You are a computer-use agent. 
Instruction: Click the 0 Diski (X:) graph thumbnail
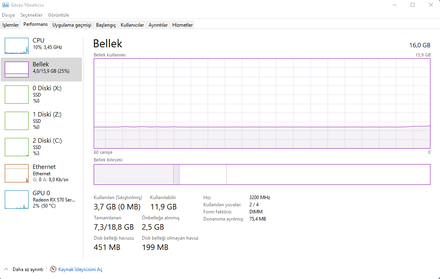pyautogui.click(x=17, y=95)
